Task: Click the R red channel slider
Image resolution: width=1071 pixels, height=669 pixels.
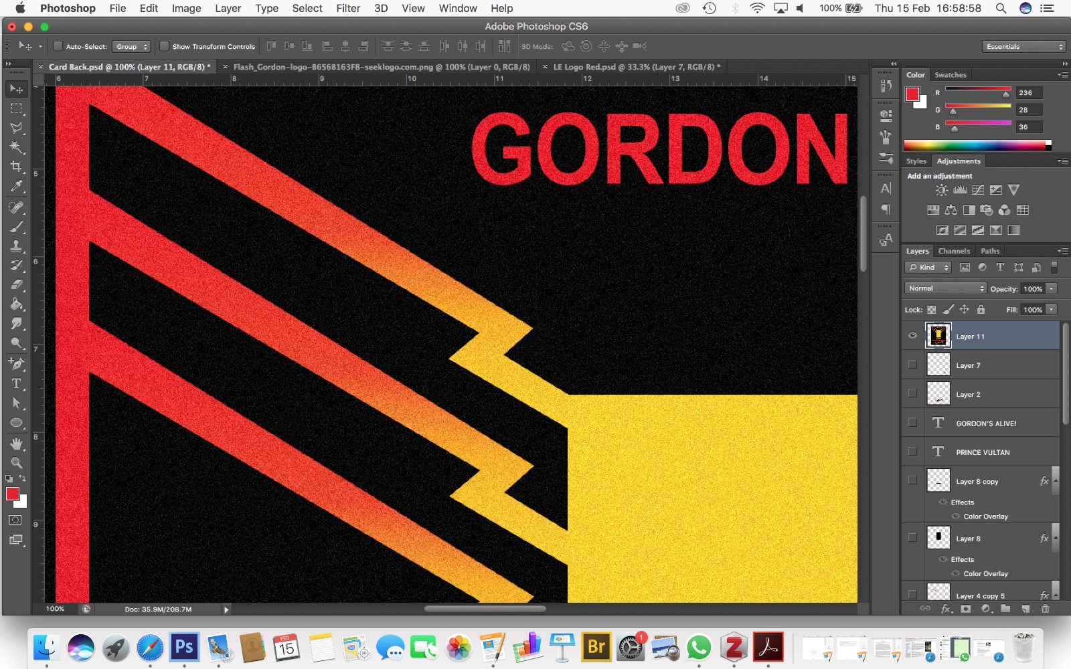Action: 978,89
